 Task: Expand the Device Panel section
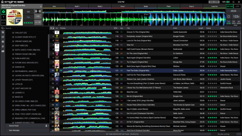(27, 126)
